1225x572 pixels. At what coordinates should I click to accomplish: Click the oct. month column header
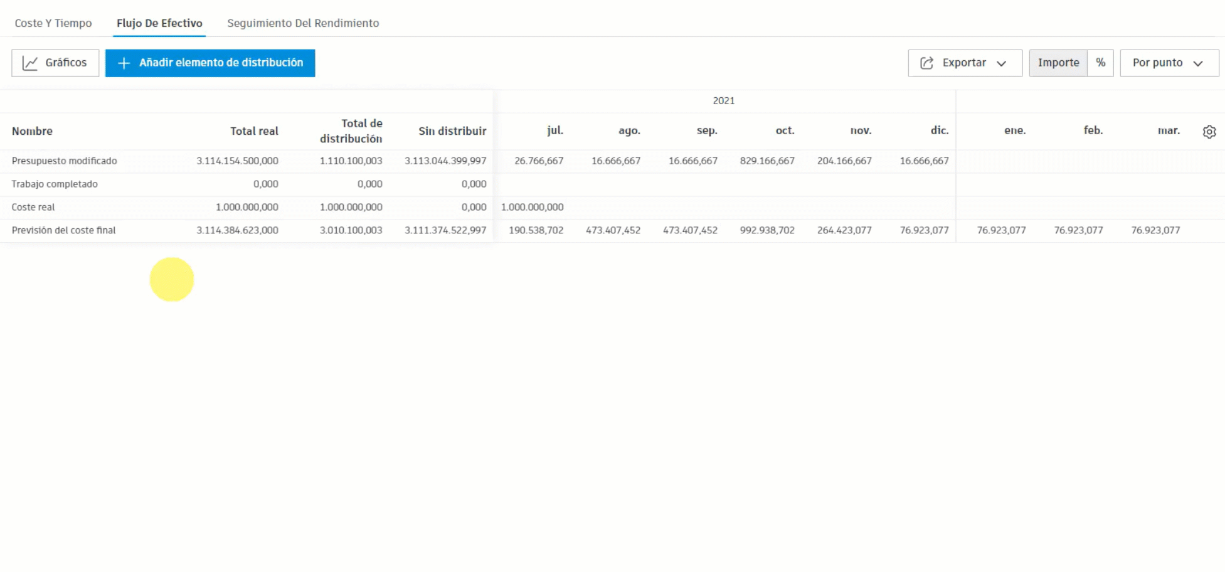pyautogui.click(x=785, y=130)
